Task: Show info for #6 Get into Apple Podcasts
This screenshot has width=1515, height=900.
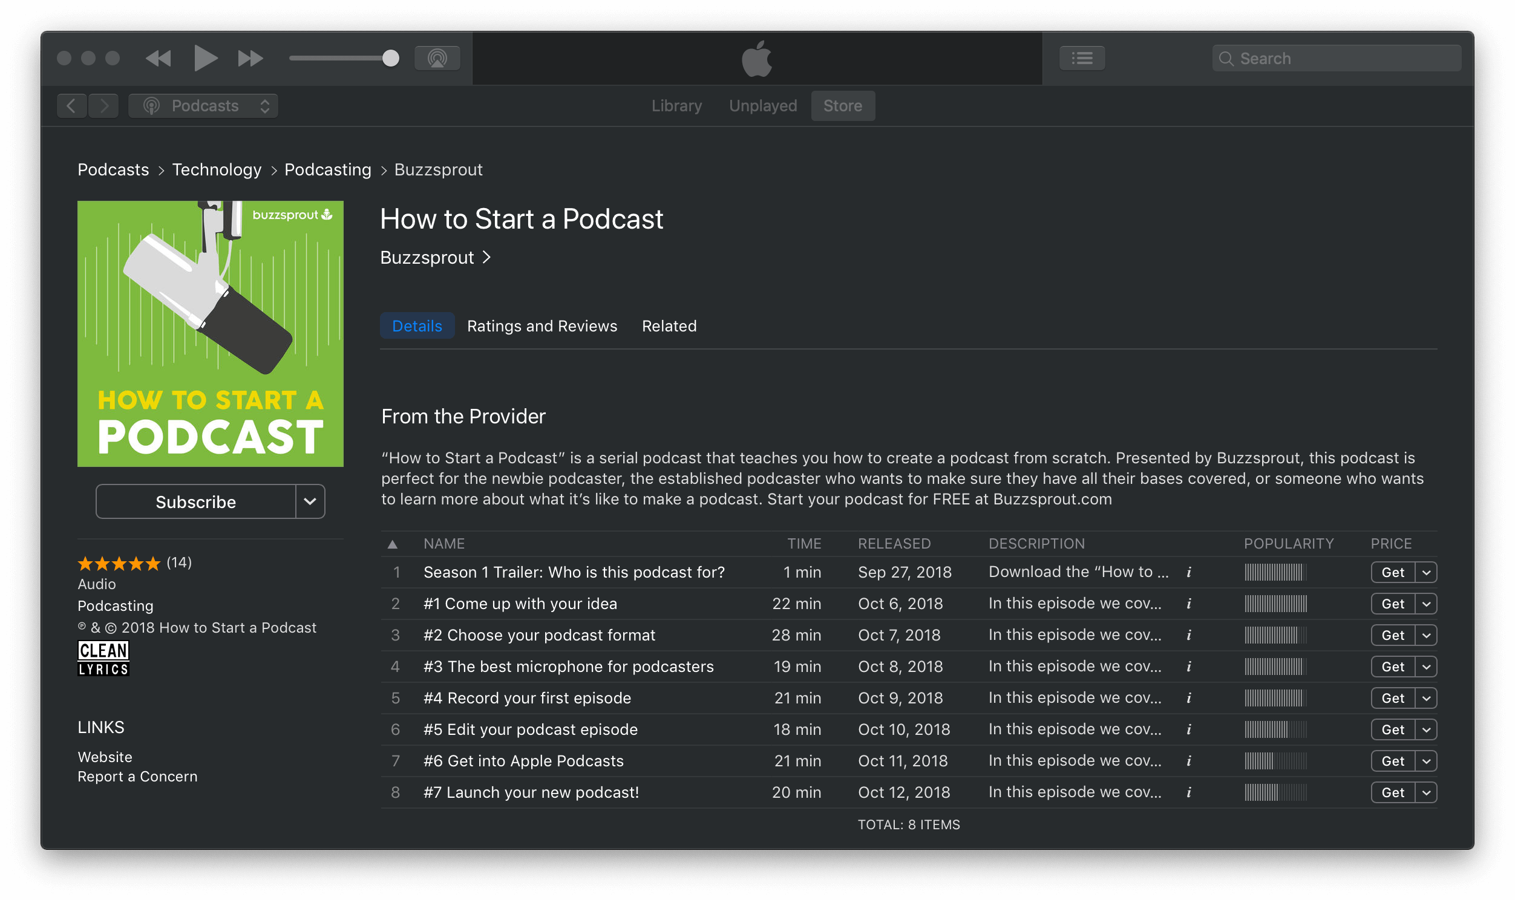Action: [1189, 761]
